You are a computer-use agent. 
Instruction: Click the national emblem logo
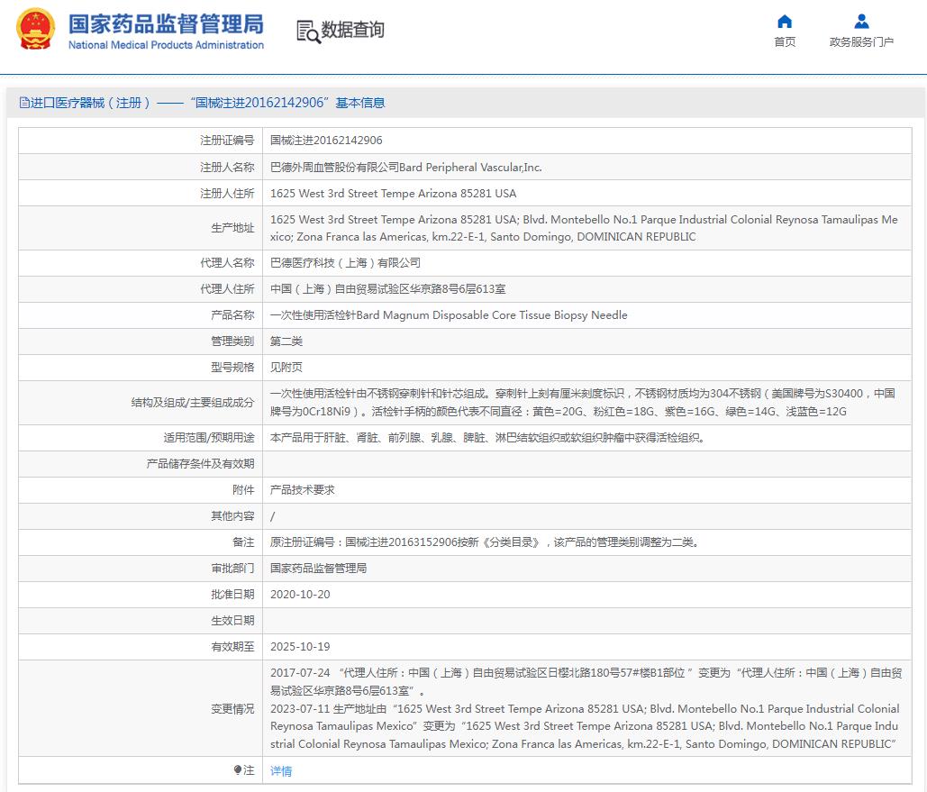[x=35, y=30]
